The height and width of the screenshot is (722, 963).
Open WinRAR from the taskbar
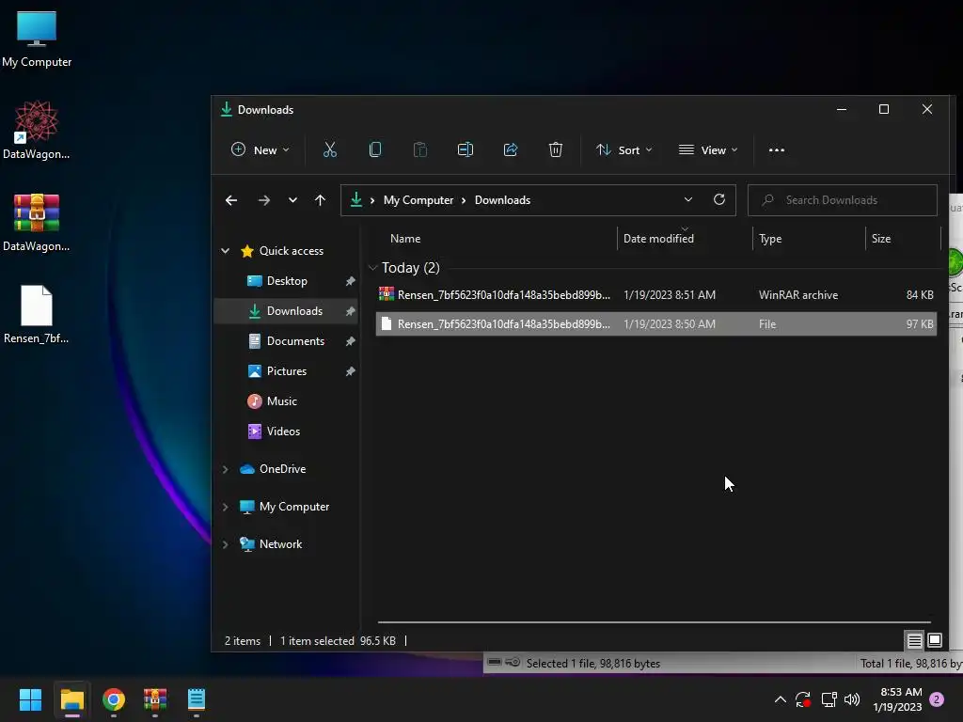pyautogui.click(x=155, y=699)
